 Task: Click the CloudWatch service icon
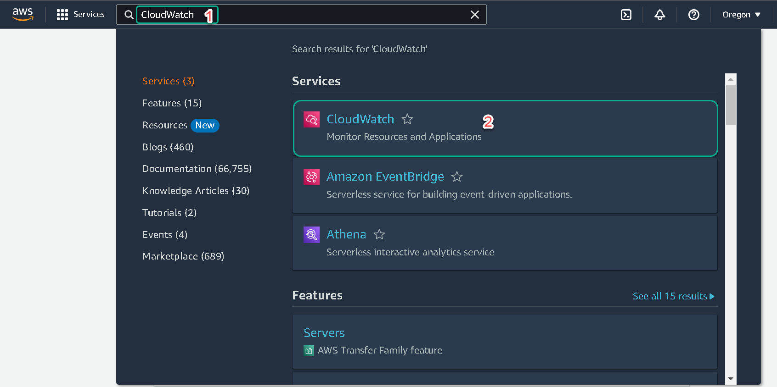[x=312, y=119]
